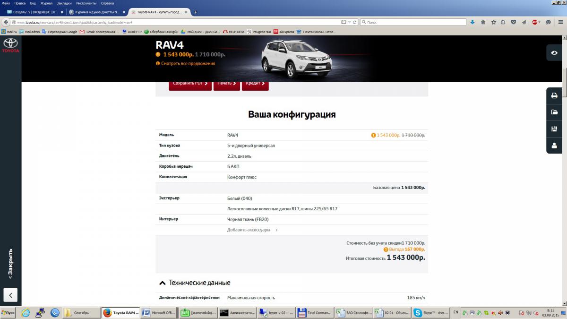Click the browser back arrow button
Screen dimensions: 567x319
pos(6,22)
